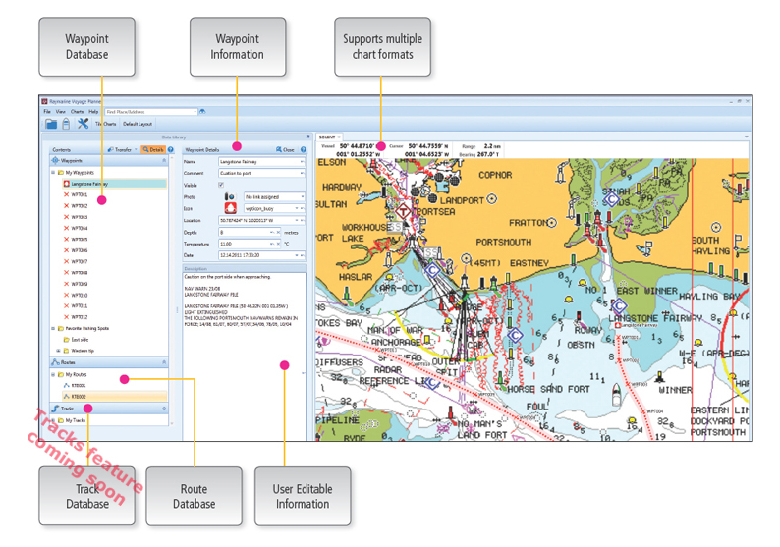Collapse the Waypoints section chevron
This screenshot has height=547, width=780.
(x=164, y=161)
